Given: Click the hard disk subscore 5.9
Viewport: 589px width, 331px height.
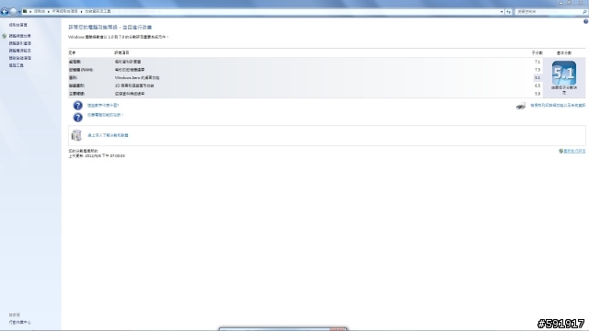Looking at the screenshot, I should 537,94.
